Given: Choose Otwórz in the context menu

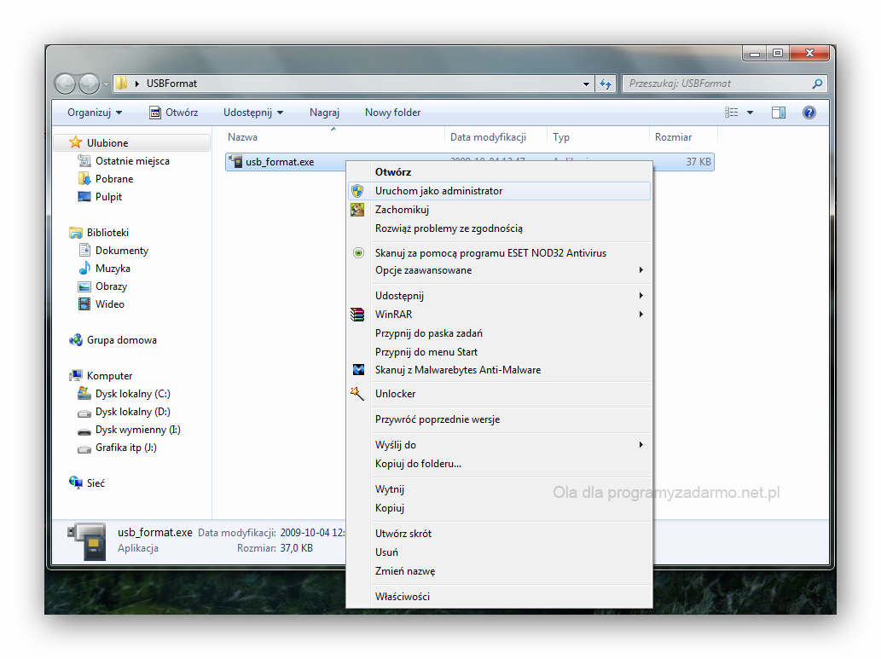Looking at the screenshot, I should coord(499,172).
